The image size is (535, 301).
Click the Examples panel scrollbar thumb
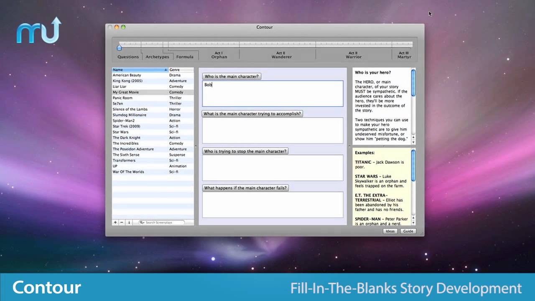[x=413, y=166]
